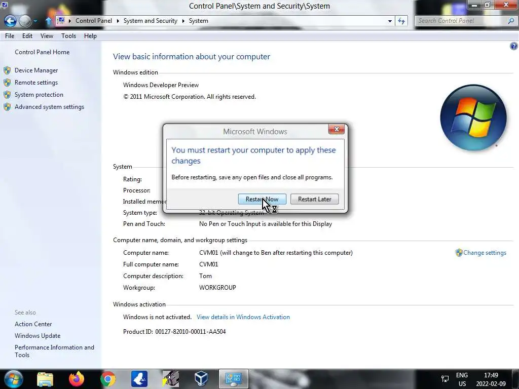Image resolution: width=519 pixels, height=389 pixels.
Task: Open Remote settings
Action: 36,83
